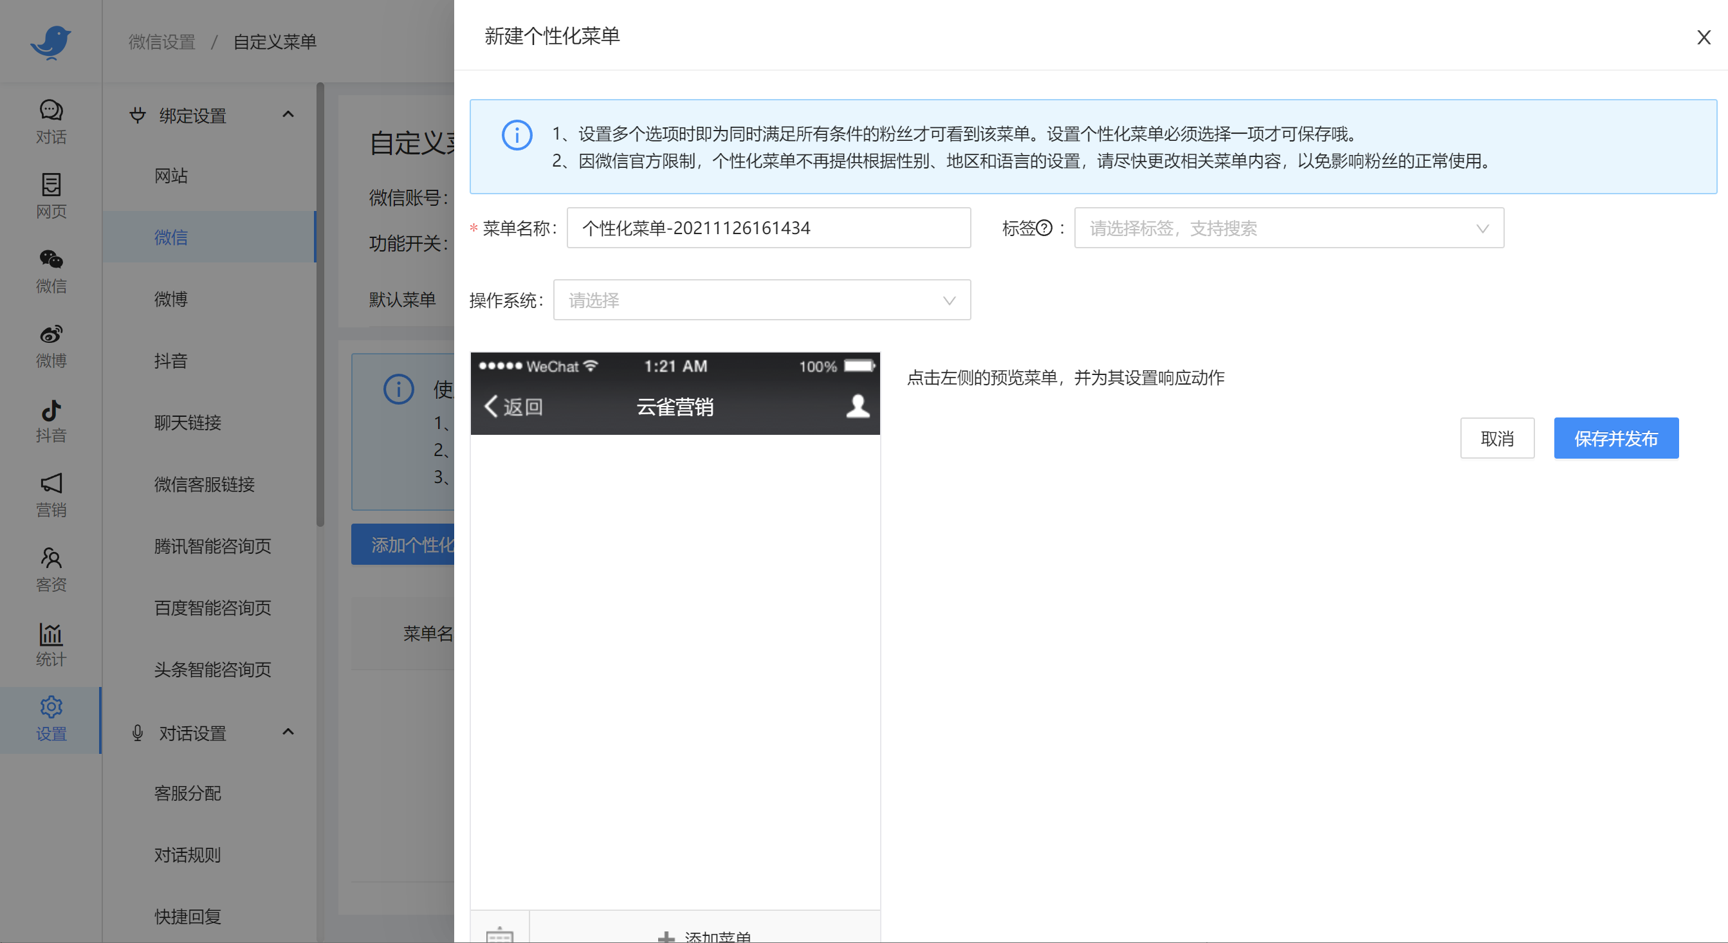Open the 标签 help tooltip icon

[1043, 228]
